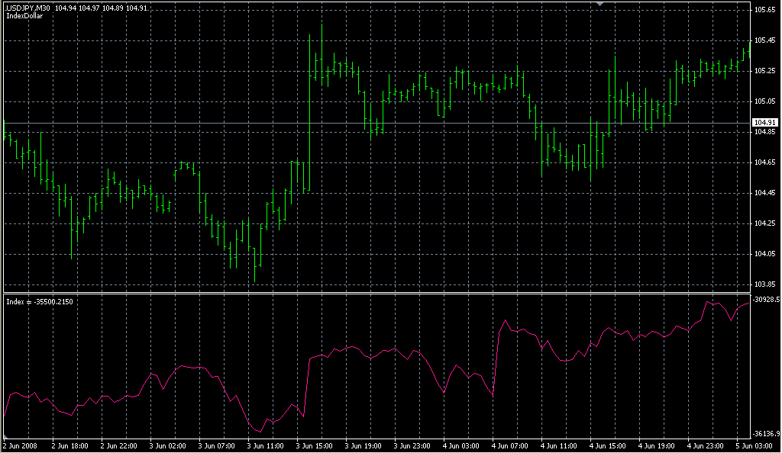782x453 pixels.
Task: Click the 104.65 price scale label
Action: coord(764,162)
